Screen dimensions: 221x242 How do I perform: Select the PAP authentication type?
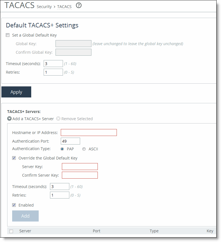tap(62, 149)
